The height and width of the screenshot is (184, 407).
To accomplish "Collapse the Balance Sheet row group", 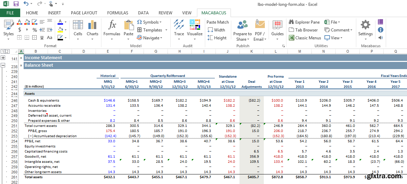I will [3, 65].
